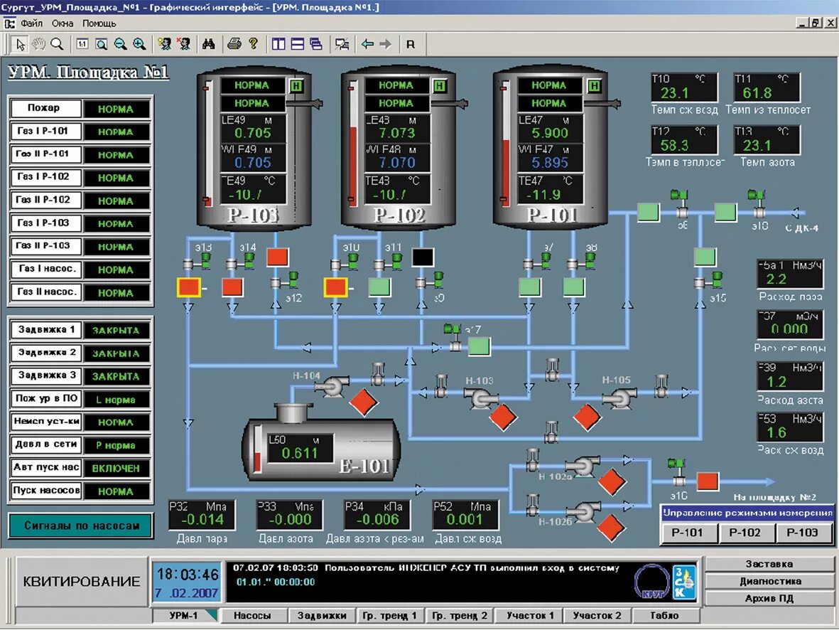This screenshot has height=630, width=839.
Task: Click valve з13 under tank Р-103
Action: click(196, 262)
